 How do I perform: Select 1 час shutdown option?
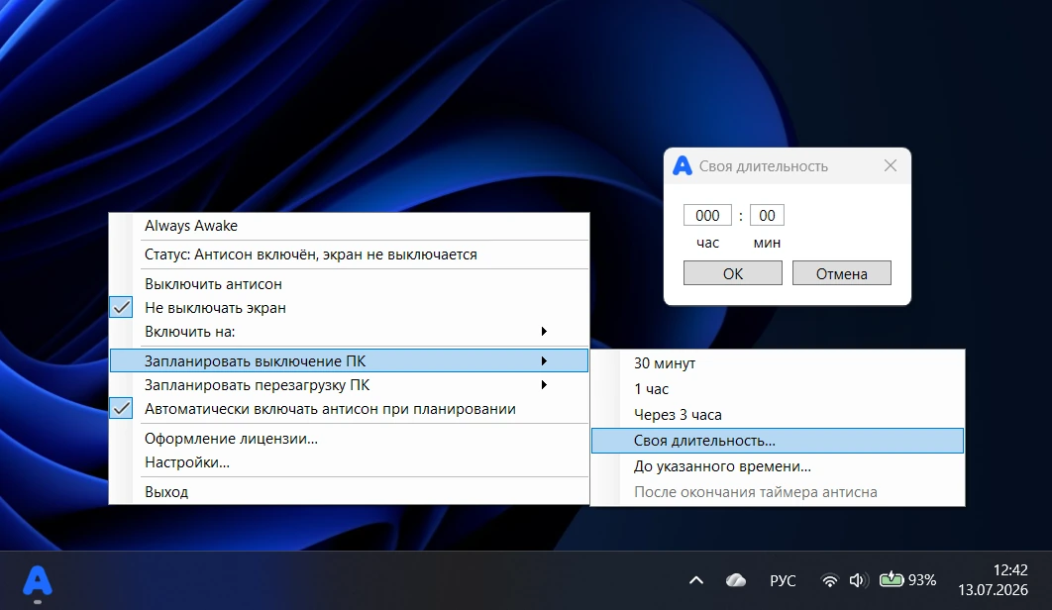click(778, 388)
